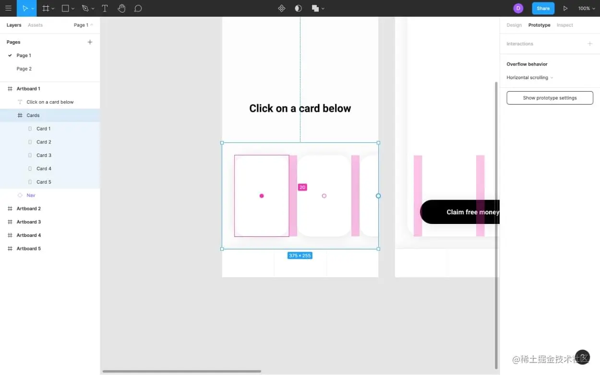Open the Figma main menu

tap(8, 8)
